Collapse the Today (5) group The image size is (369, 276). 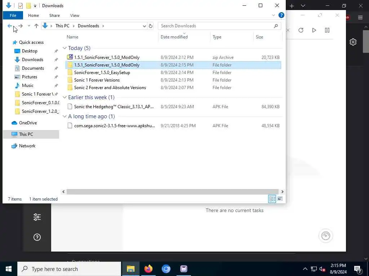[65, 48]
